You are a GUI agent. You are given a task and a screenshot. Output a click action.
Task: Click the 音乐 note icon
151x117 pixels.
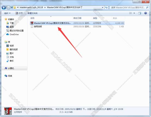[8, 61]
